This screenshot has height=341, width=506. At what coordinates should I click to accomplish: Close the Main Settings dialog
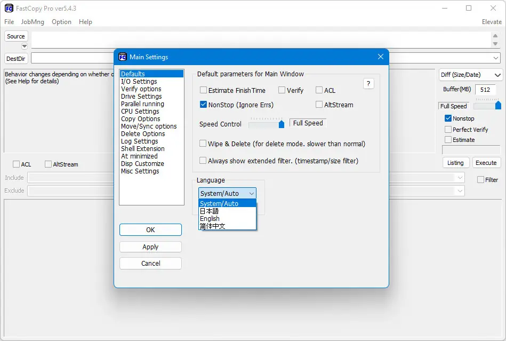click(x=381, y=57)
